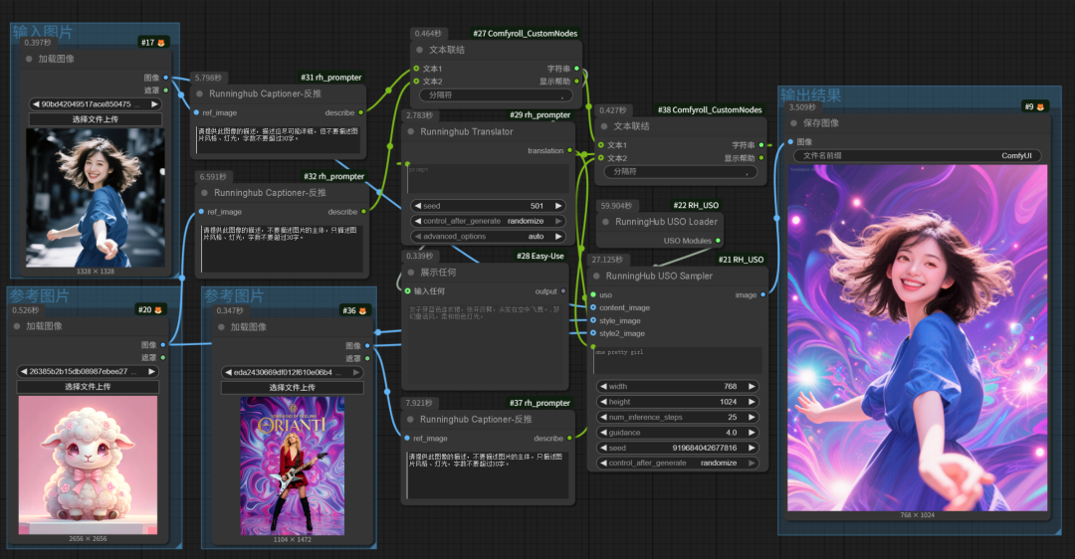Click the content_image input port
This screenshot has height=559, width=1075.
593,307
